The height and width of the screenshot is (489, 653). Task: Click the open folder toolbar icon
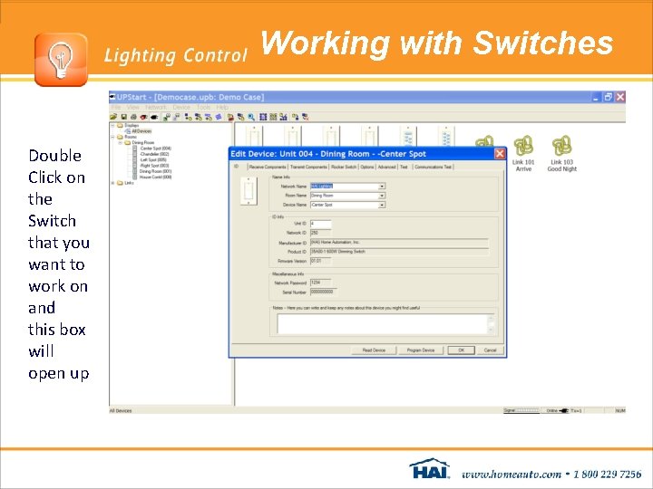(x=113, y=117)
